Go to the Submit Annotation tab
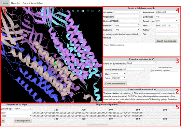This screenshot has width=181, height=127. tap(33, 3)
